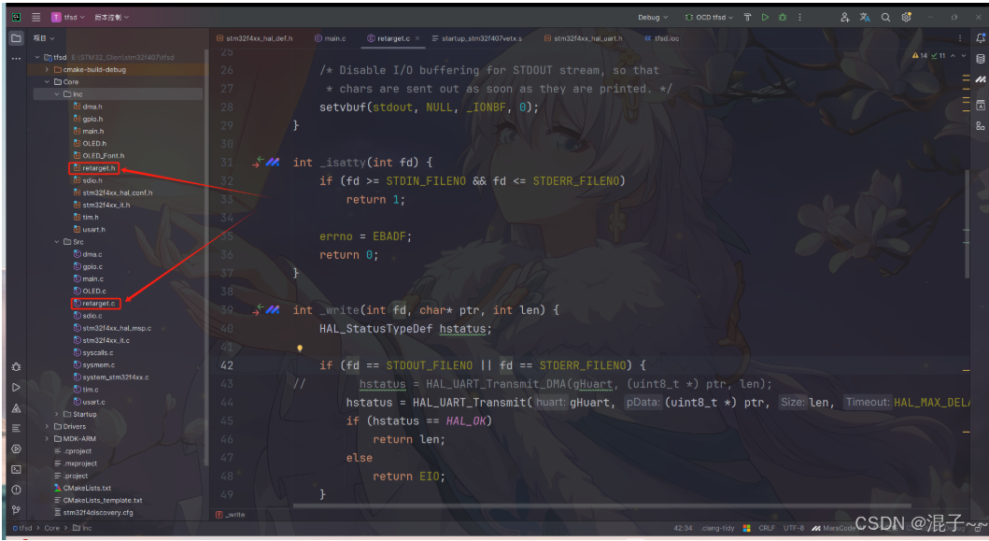Select stm32f4discovery.cfg file
Image resolution: width=989 pixels, height=541 pixels.
(x=93, y=513)
